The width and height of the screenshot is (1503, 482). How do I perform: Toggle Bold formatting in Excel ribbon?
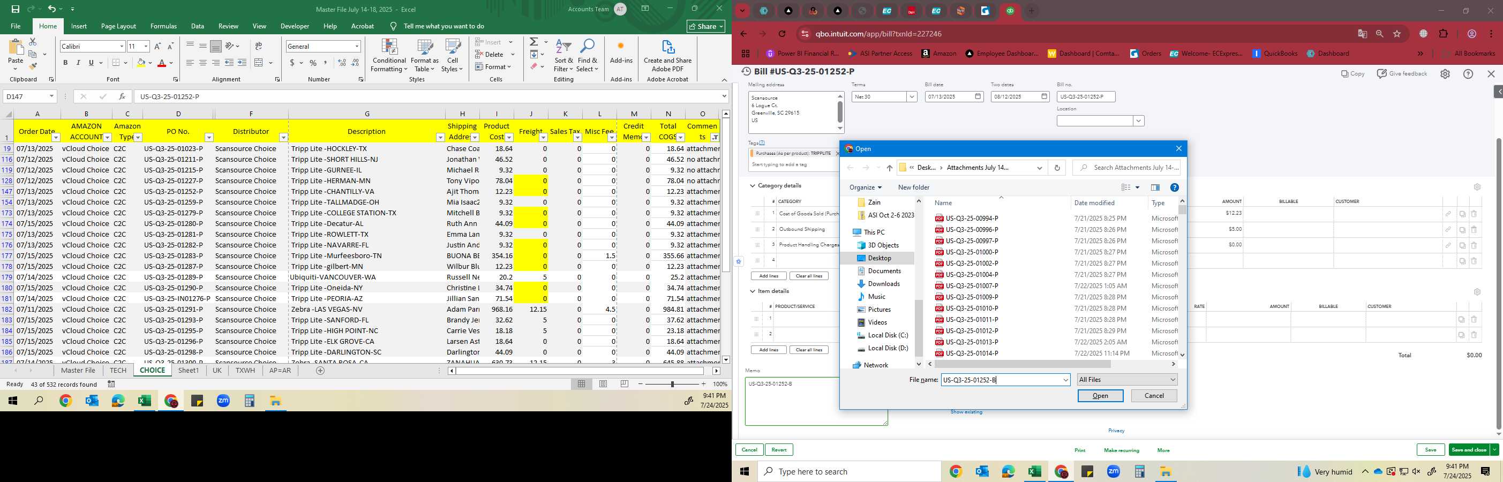pos(65,63)
